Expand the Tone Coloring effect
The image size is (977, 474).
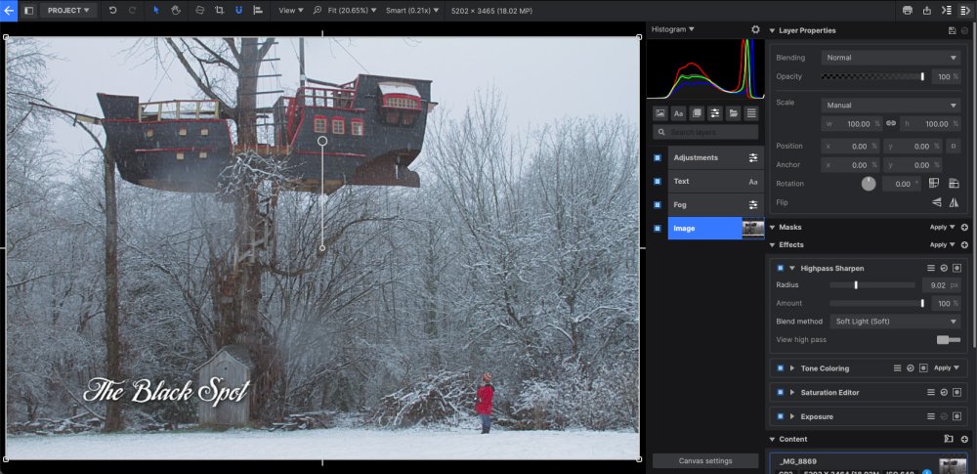point(792,368)
